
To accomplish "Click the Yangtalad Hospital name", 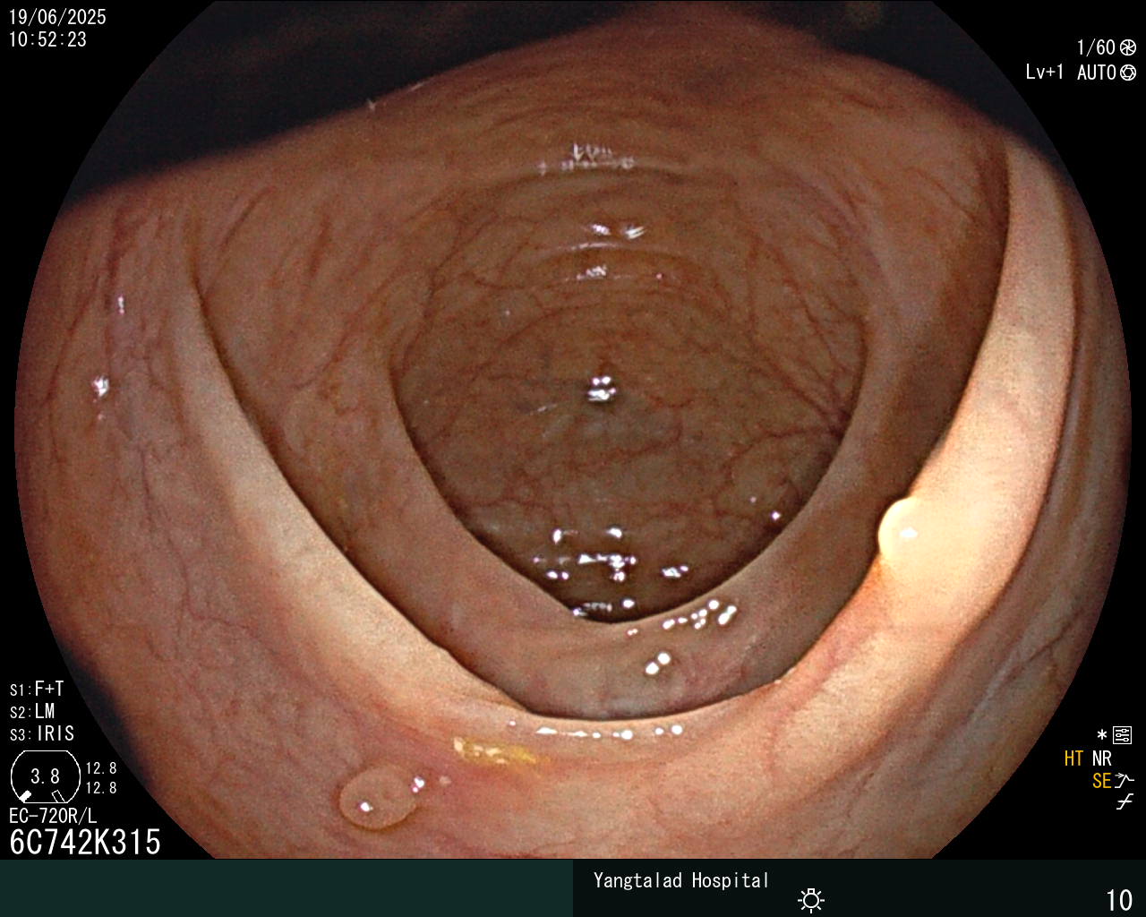I will click(681, 880).
